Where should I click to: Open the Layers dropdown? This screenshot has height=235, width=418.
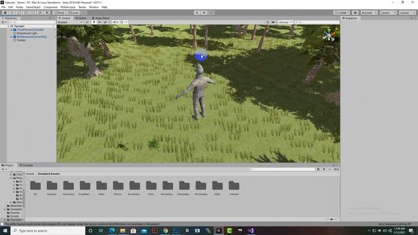click(x=388, y=12)
